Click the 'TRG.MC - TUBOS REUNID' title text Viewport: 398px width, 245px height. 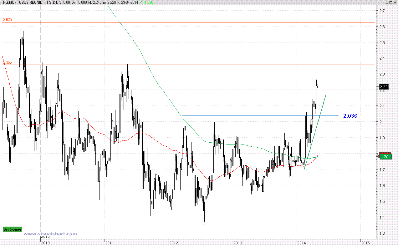[22, 3]
